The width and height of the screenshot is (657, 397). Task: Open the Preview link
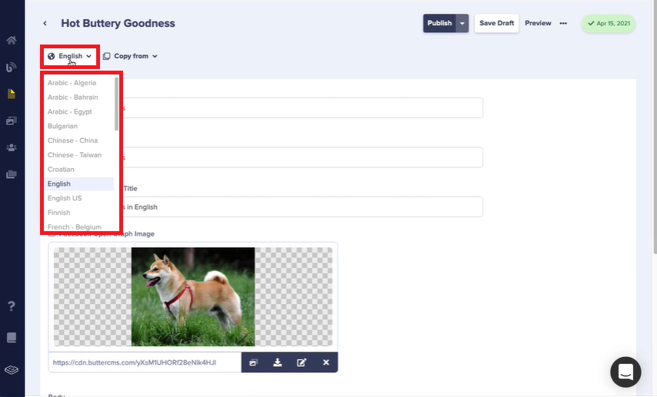coord(538,23)
